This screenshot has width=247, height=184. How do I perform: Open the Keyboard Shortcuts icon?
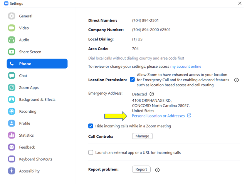coord(12,159)
